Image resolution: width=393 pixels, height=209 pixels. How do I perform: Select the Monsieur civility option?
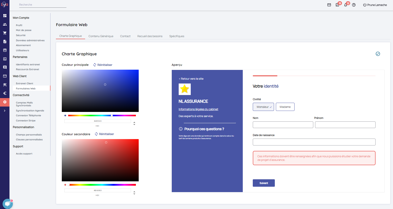click(263, 107)
